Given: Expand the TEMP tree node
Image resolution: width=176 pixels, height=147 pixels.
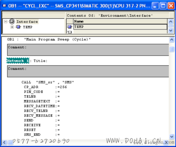Looking at the screenshot, I should (12, 27).
